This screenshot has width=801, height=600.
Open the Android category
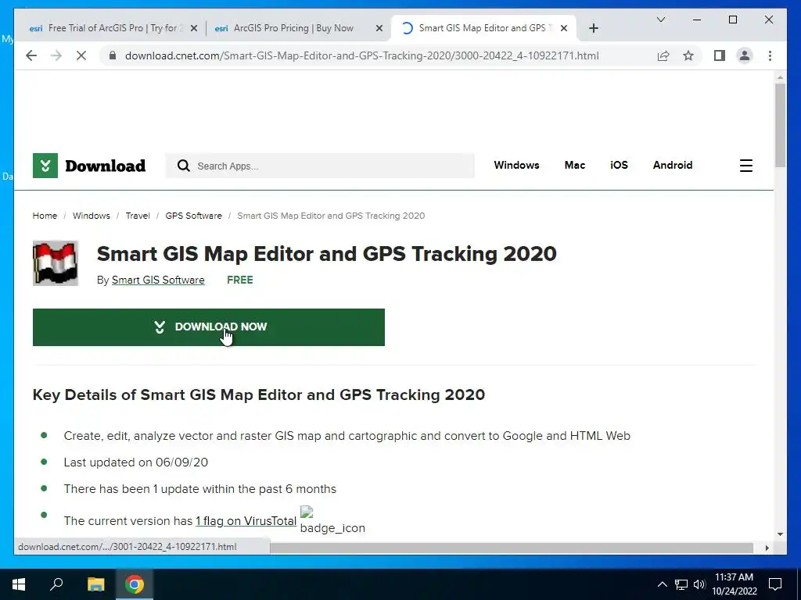(672, 165)
